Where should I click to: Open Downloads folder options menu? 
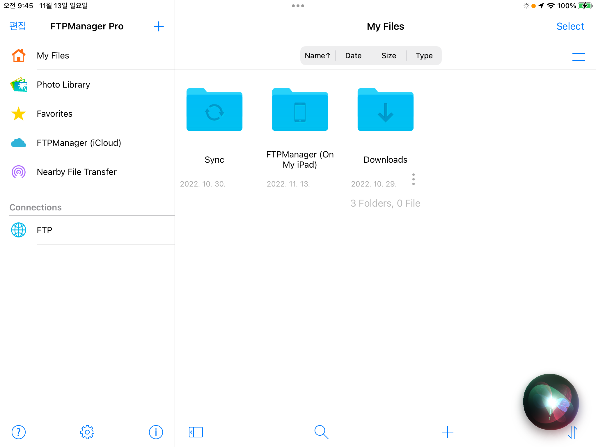pyautogui.click(x=413, y=179)
